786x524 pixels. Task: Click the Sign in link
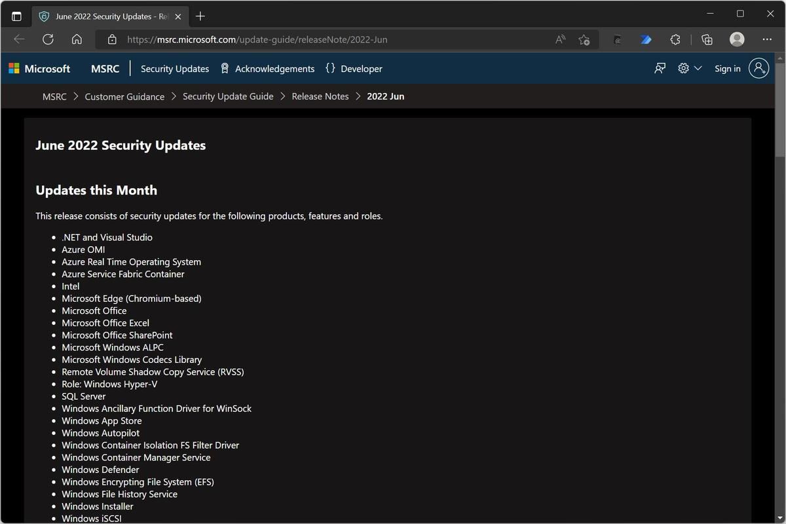728,69
